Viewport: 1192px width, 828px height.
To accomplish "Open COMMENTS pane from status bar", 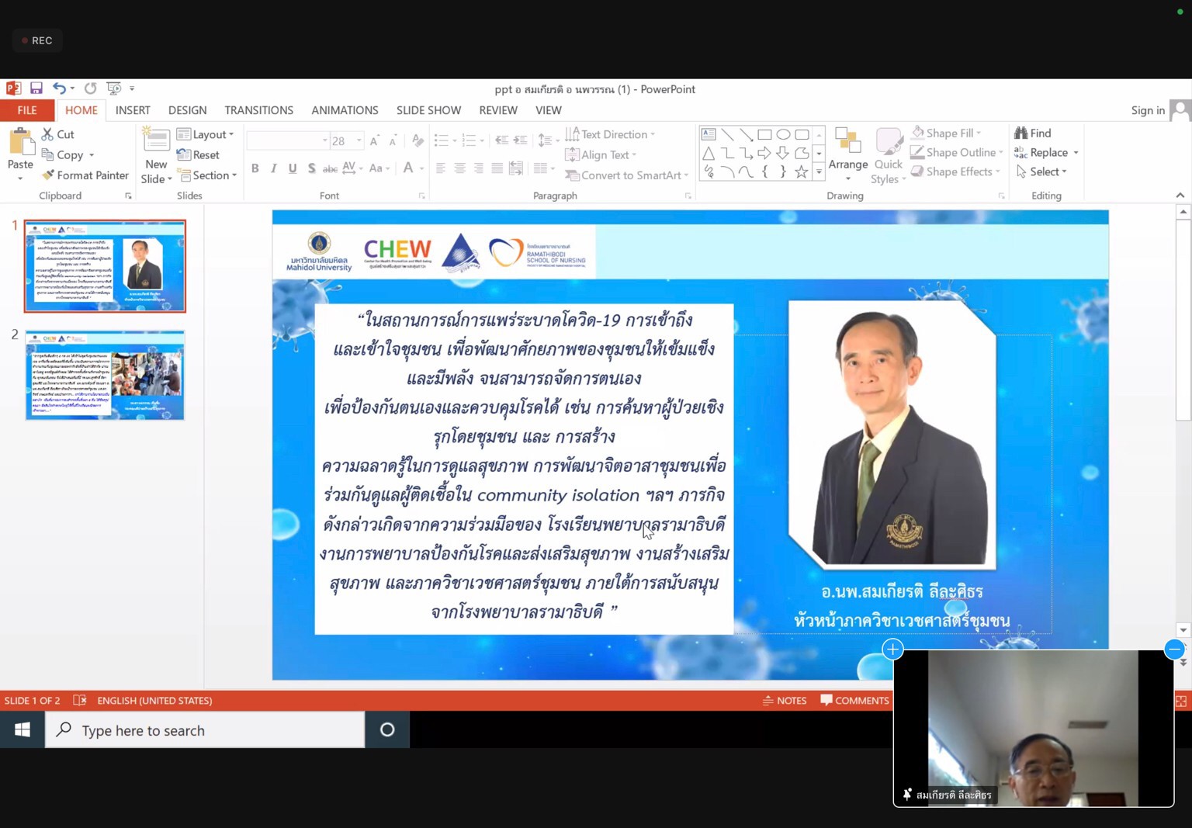I will (854, 701).
